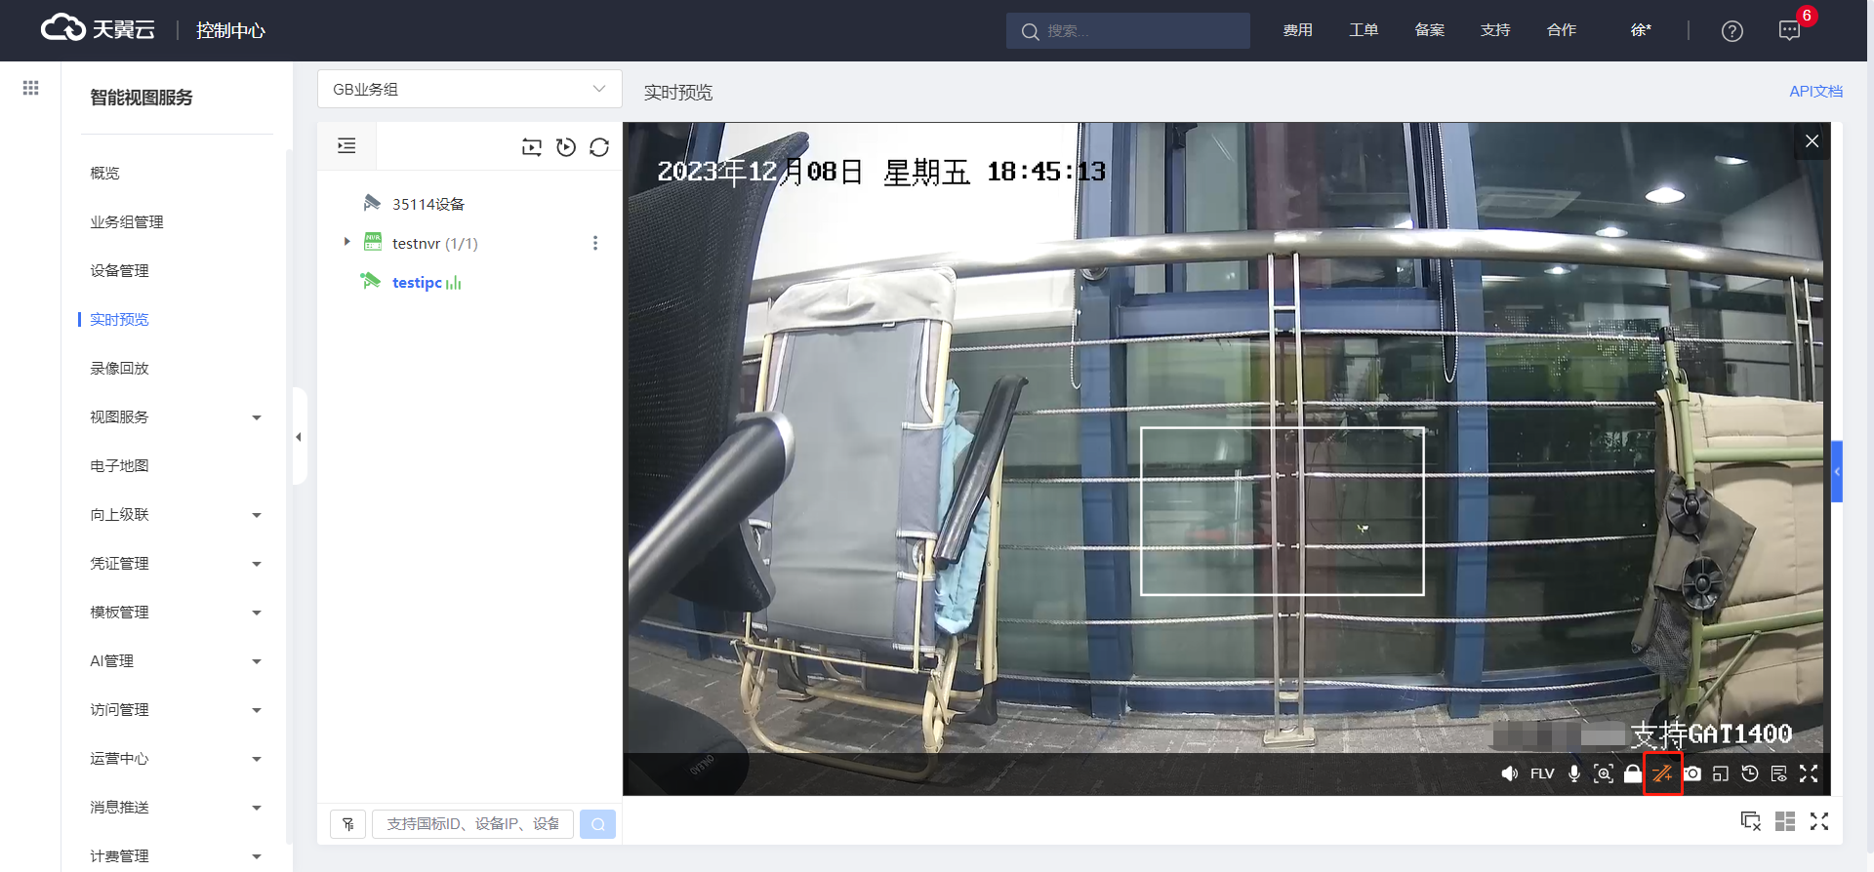
Task: Show stream details info icon
Action: 1779,773
